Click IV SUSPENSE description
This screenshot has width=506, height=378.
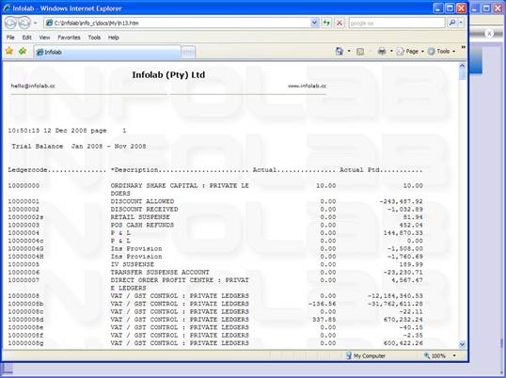point(133,264)
